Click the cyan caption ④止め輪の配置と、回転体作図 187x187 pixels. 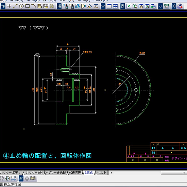(x=47, y=156)
